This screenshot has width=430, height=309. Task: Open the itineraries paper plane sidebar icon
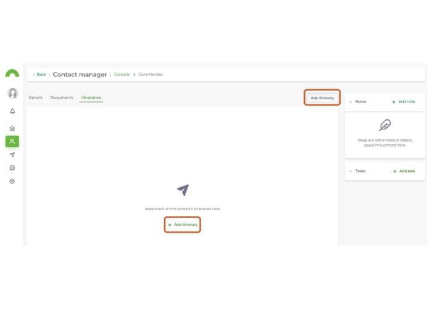[x=12, y=154]
